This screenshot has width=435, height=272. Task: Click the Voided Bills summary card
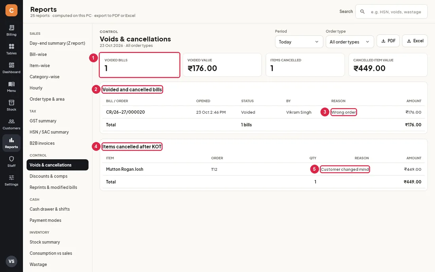coord(140,65)
